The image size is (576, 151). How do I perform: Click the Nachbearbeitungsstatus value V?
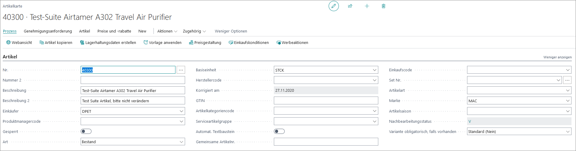tap(470, 122)
